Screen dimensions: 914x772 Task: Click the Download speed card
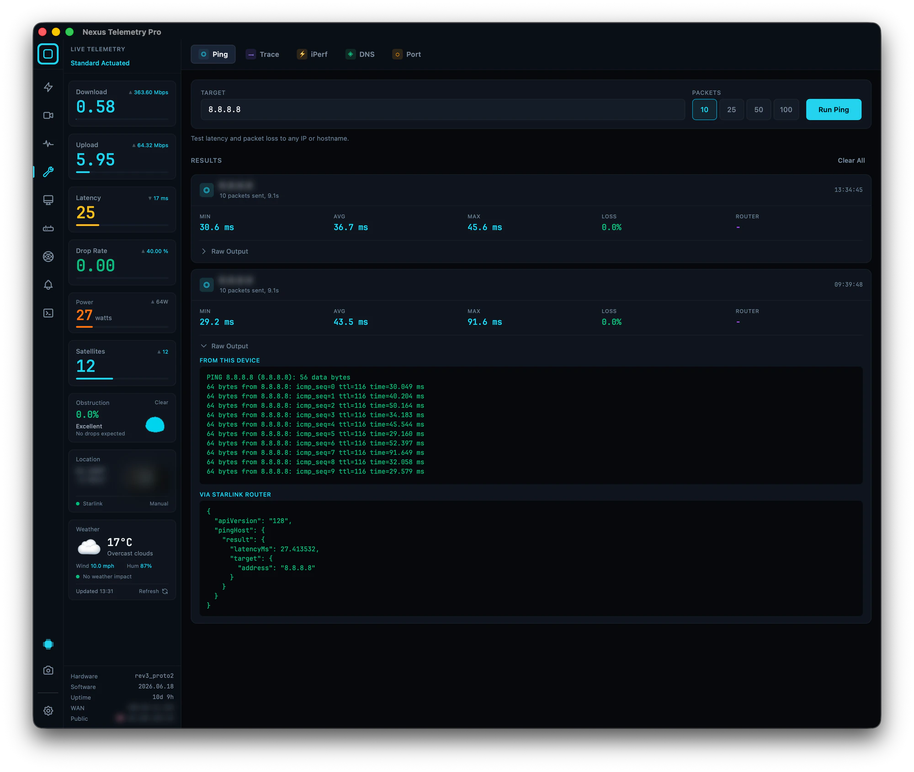click(x=122, y=104)
